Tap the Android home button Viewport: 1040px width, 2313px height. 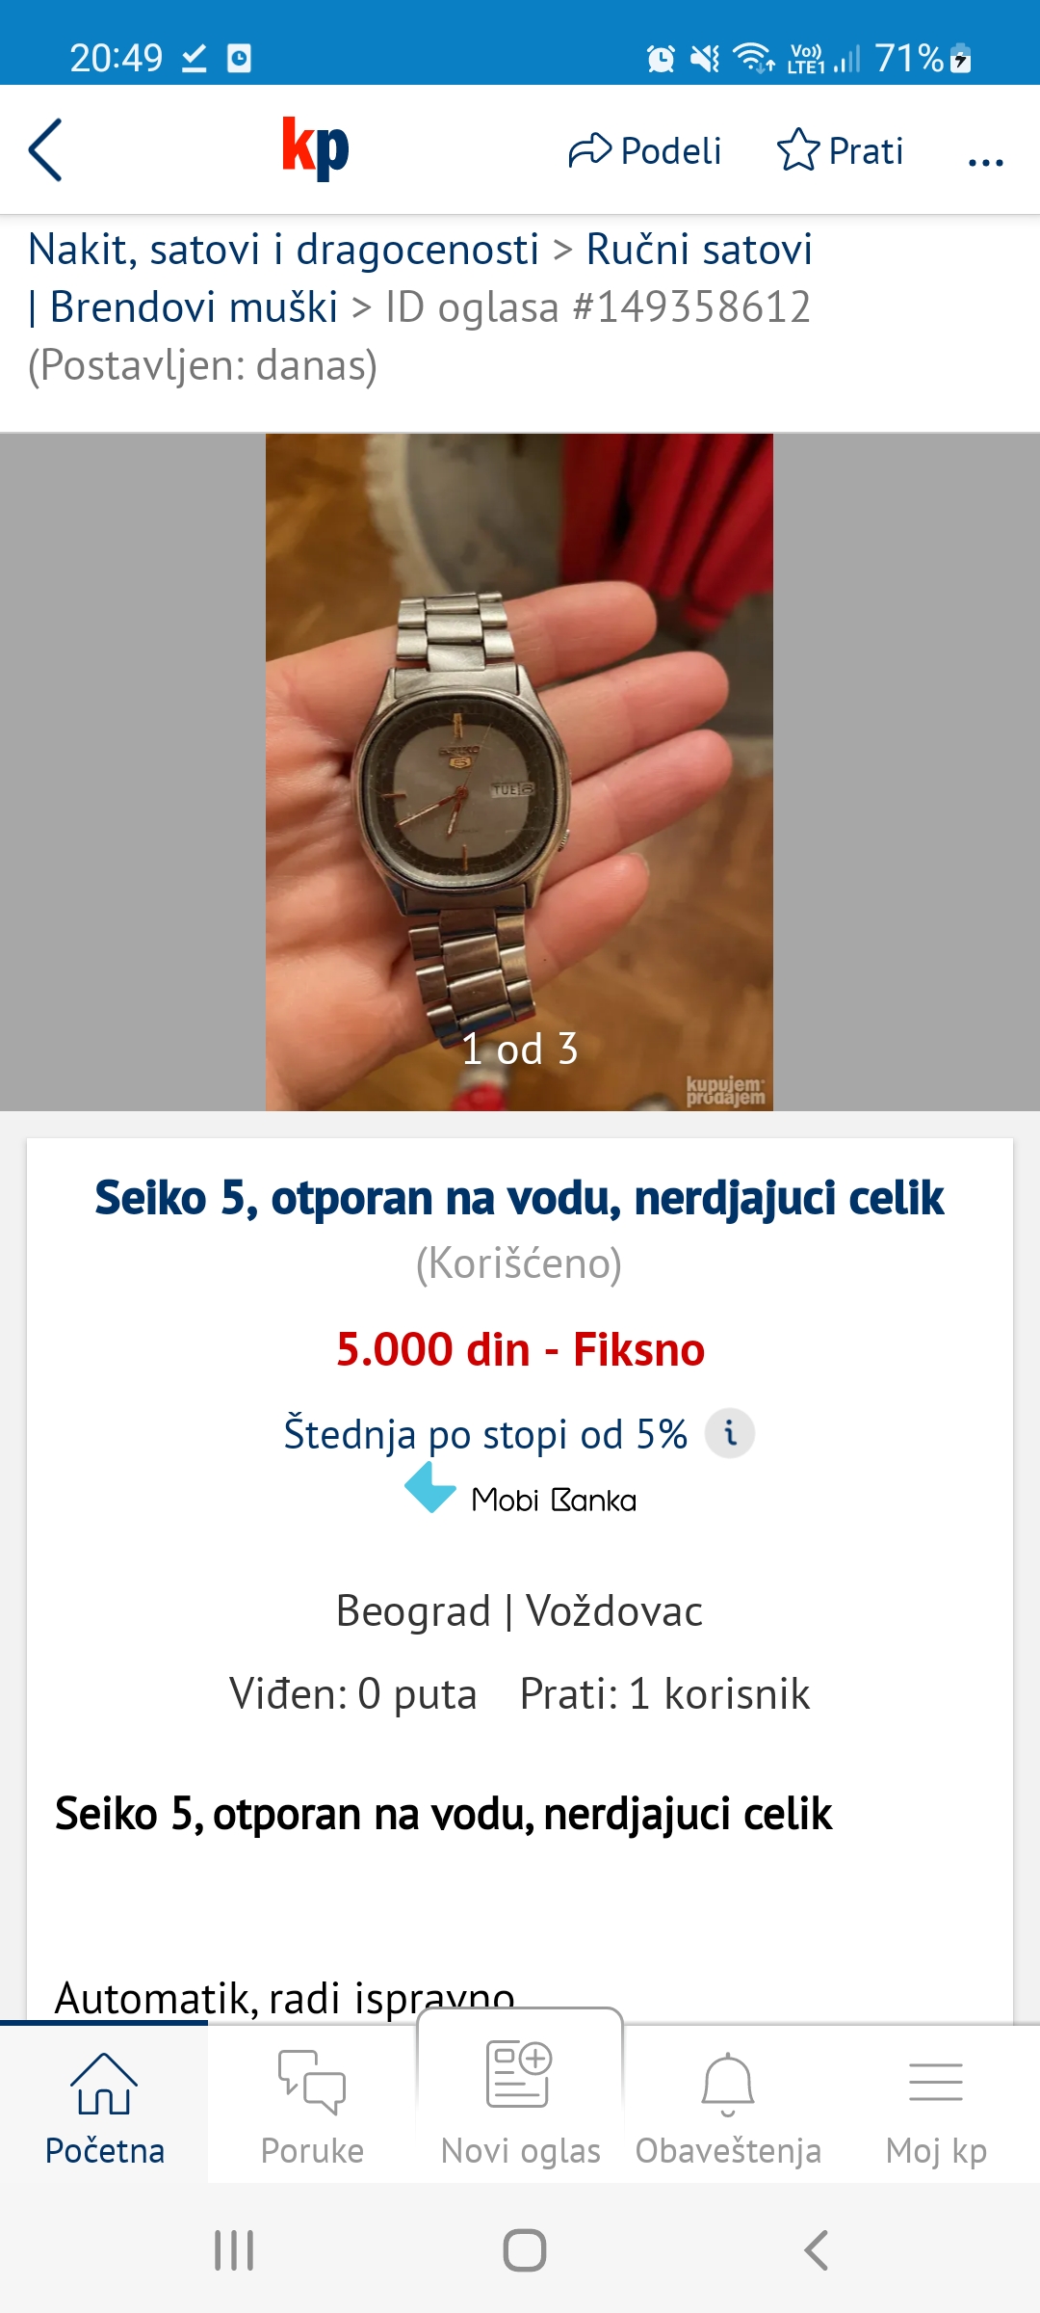(x=524, y=2250)
